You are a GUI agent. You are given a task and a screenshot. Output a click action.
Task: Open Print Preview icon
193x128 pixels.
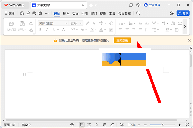(x=41, y=13)
